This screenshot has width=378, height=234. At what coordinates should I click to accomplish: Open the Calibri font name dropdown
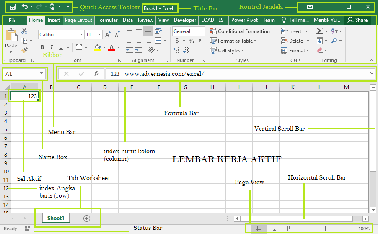(81, 35)
